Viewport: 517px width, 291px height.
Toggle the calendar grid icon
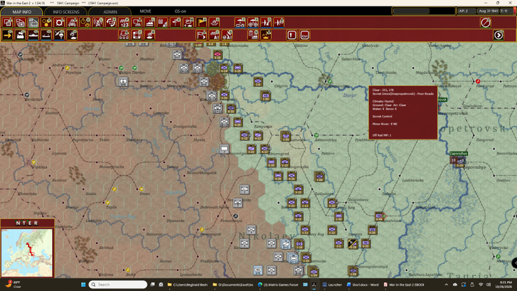coord(163,23)
